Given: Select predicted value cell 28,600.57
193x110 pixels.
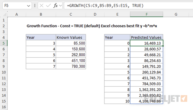Looking at the screenshot, I should (147, 49).
